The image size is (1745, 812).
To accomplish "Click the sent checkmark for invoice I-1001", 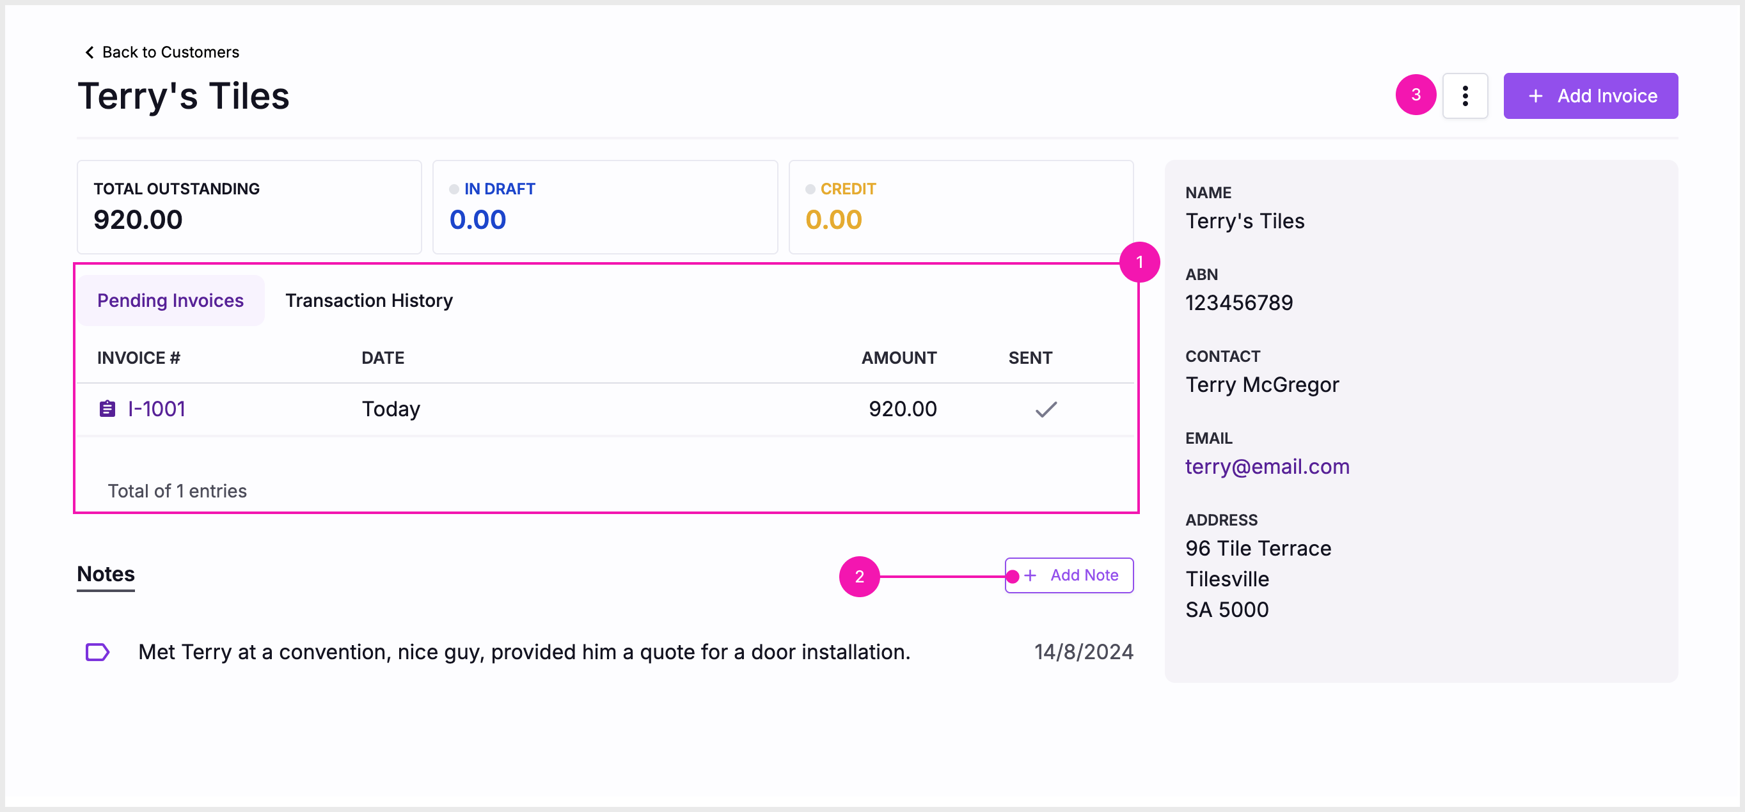I will (x=1045, y=409).
